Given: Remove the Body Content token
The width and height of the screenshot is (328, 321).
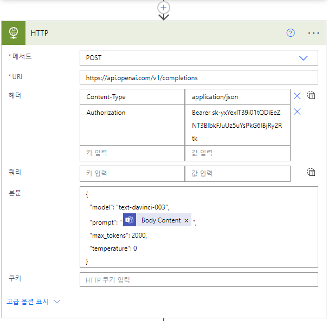Looking at the screenshot, I should 186,220.
